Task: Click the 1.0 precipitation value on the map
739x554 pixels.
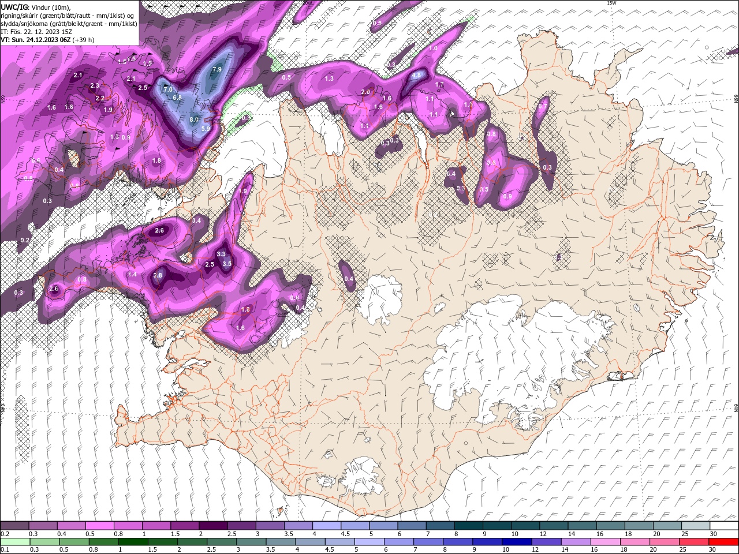Action: click(433, 48)
